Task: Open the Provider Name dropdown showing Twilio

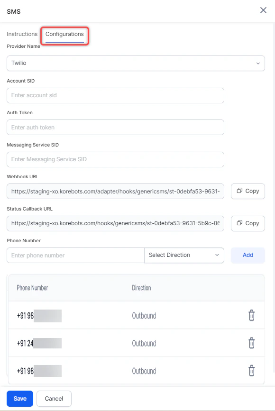Action: pyautogui.click(x=136, y=63)
